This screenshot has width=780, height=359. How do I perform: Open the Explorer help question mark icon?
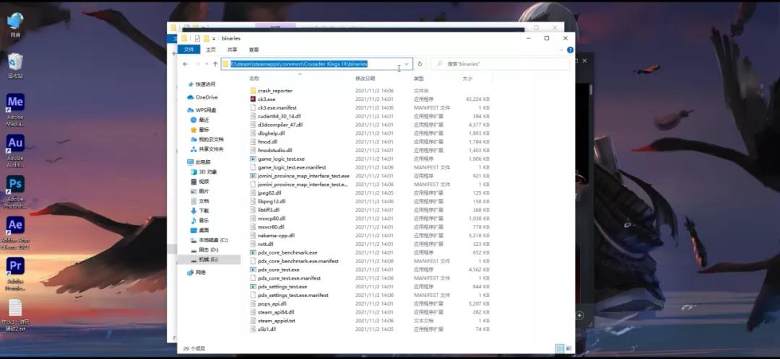point(570,50)
